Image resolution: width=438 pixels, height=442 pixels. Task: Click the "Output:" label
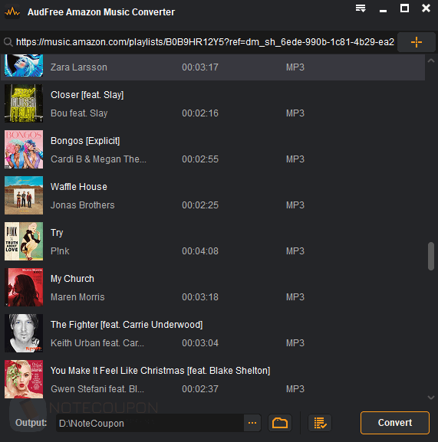coord(31,423)
